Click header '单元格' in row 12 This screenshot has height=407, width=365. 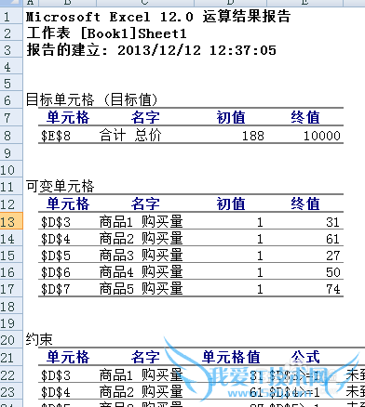[68, 203]
